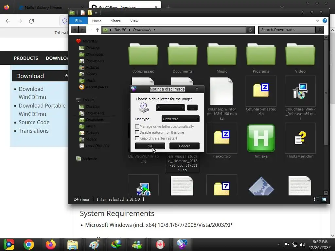
Task: Open Source Code link on webpage
Action: 34,122
